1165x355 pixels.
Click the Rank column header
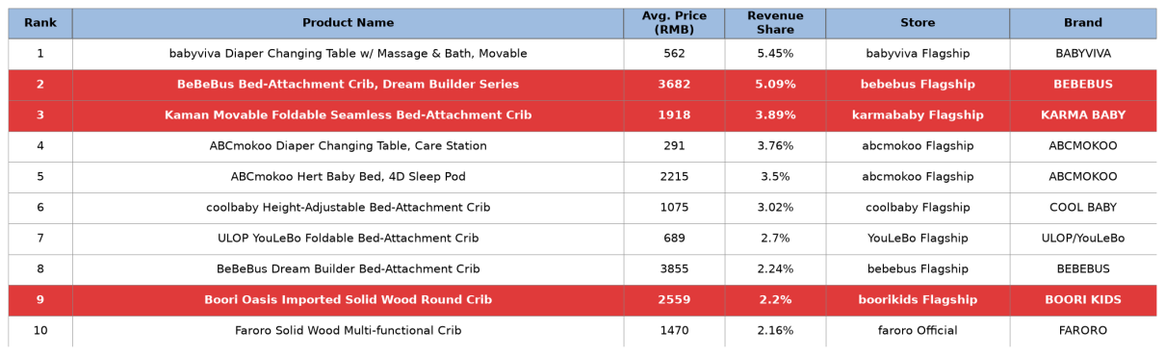tap(39, 23)
